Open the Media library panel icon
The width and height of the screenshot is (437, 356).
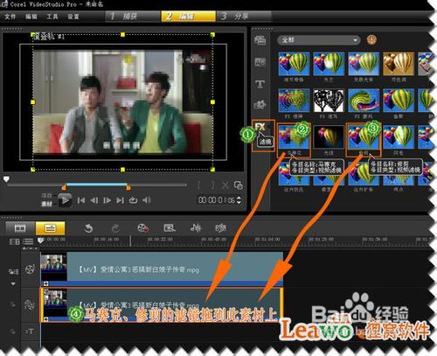260,40
